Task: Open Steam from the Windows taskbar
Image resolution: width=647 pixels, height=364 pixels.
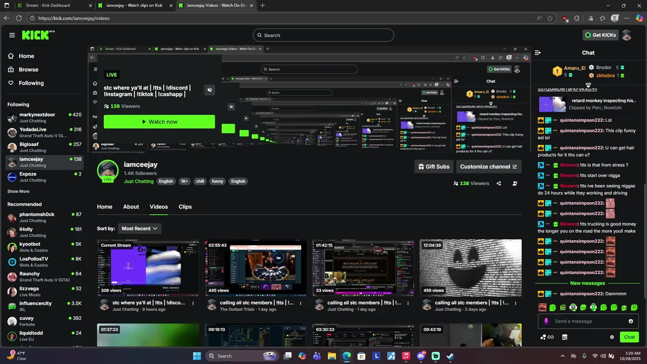Action: pos(450,356)
